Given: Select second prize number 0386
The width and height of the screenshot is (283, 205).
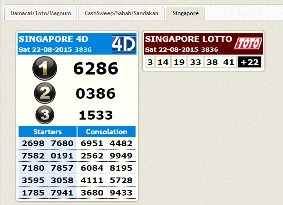Looking at the screenshot, I should coord(96,93).
